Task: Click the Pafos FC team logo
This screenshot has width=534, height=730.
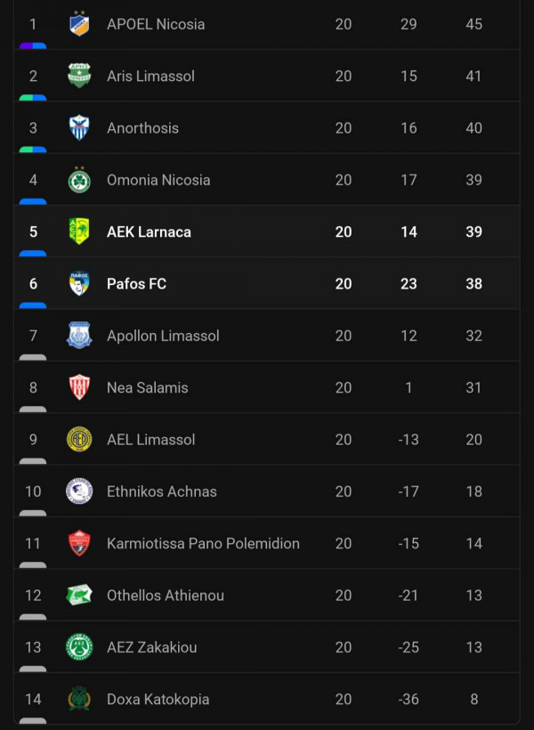Action: coord(79,283)
